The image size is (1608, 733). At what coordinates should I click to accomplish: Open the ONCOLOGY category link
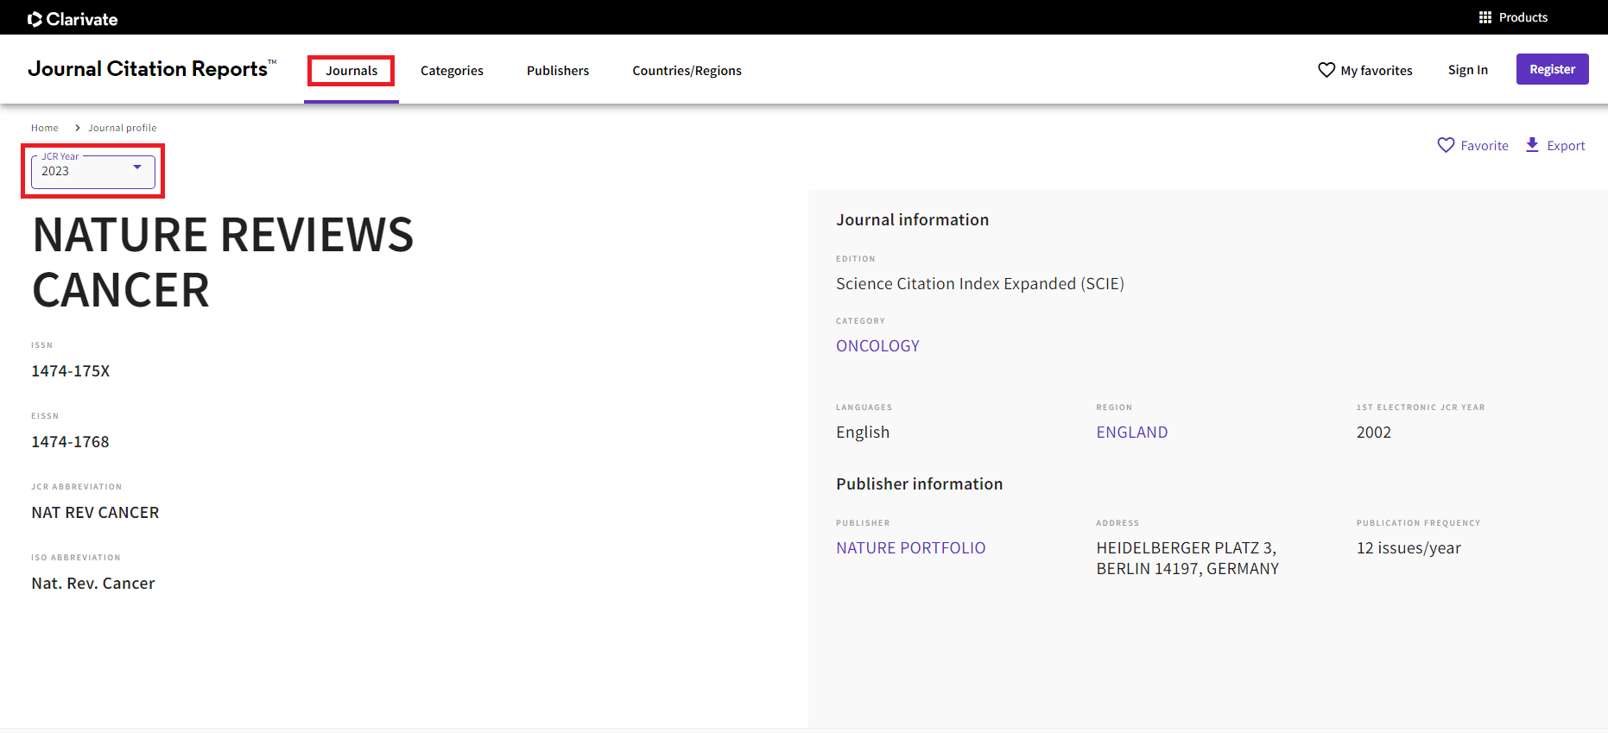877,346
